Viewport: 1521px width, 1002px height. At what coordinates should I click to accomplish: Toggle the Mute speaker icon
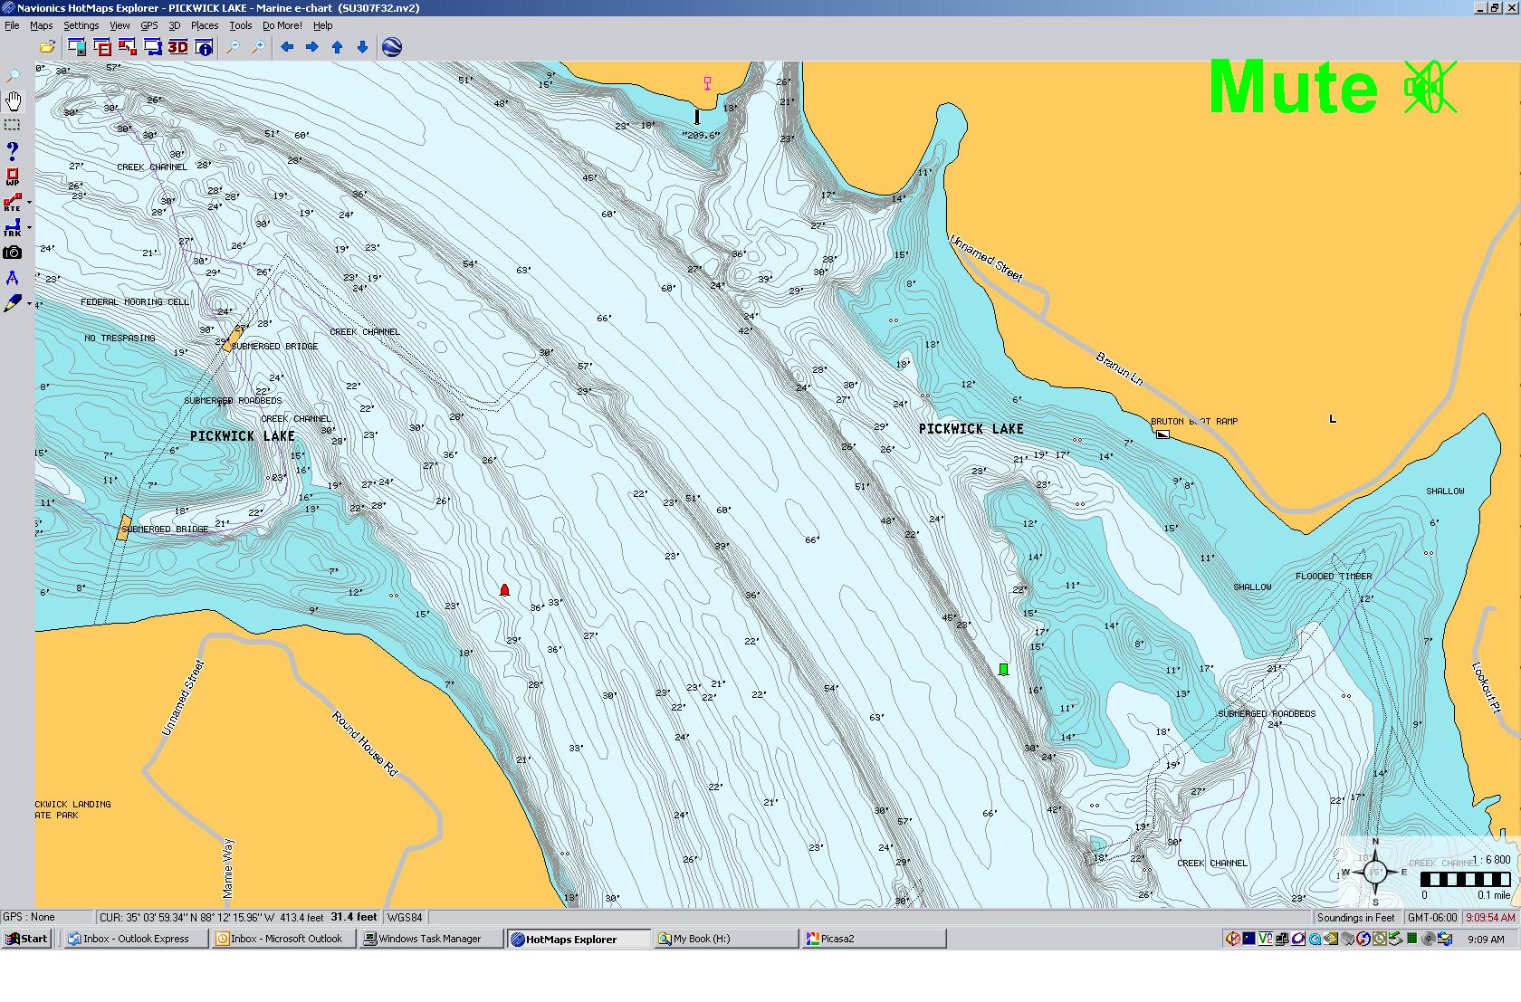point(1430,88)
